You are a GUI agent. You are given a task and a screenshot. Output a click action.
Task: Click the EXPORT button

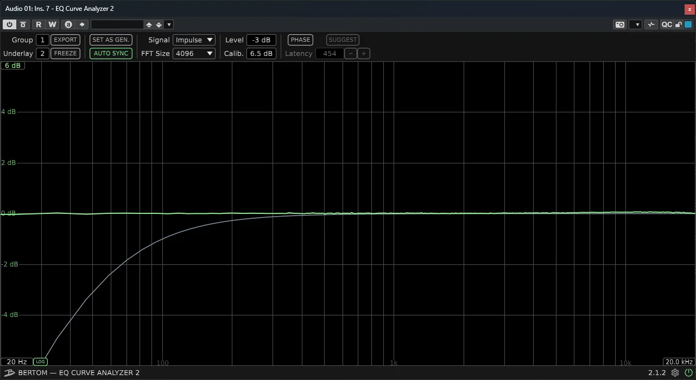tap(65, 40)
